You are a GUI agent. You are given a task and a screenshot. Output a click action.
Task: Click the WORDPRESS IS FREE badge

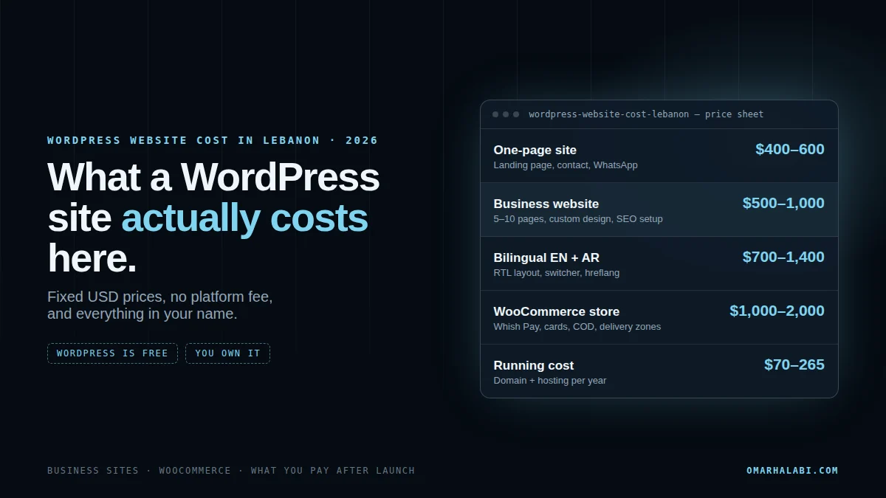click(112, 353)
